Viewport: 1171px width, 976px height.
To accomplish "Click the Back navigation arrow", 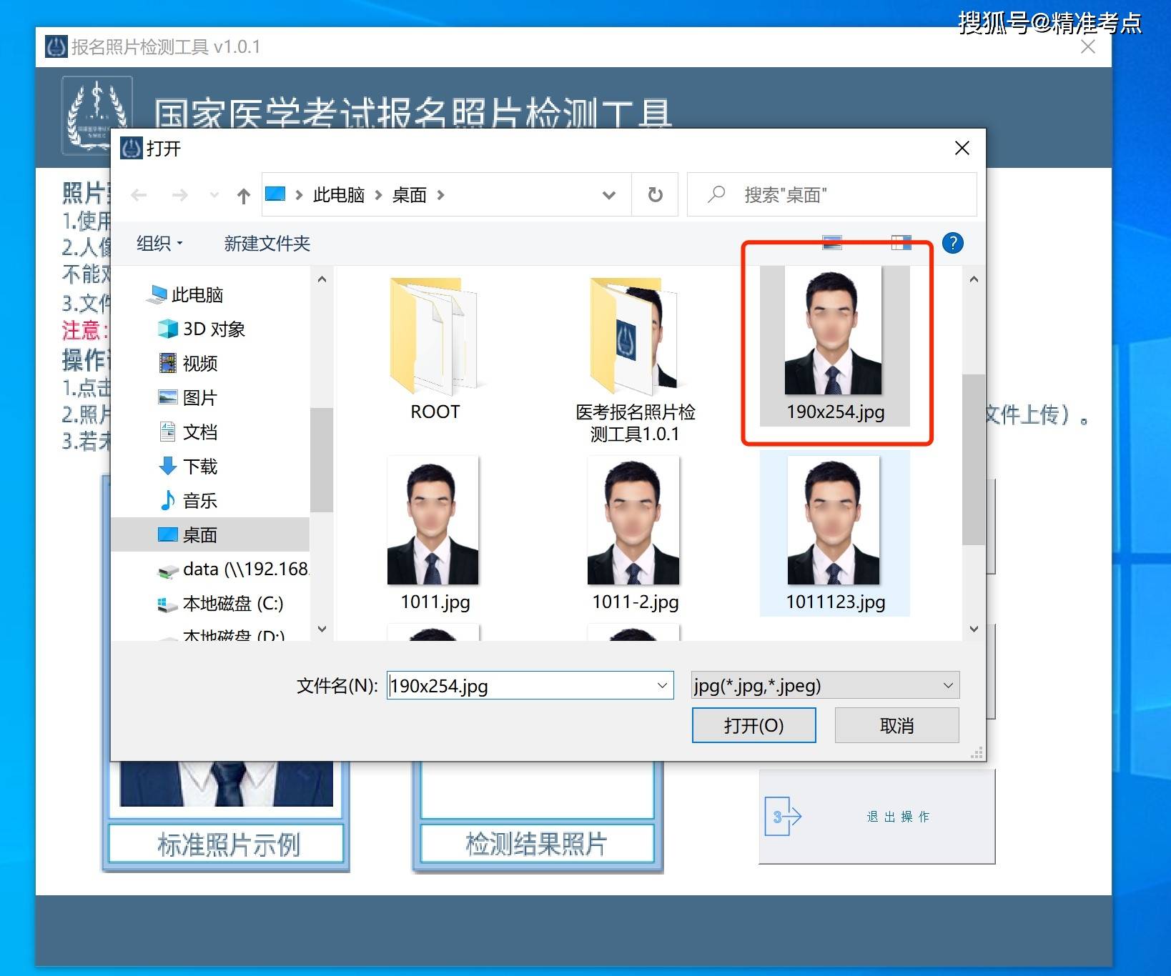I will pos(139,194).
